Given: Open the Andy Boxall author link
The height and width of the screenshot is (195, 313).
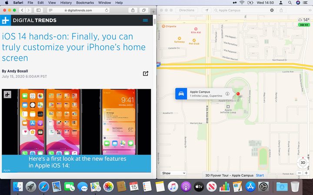Looking at the screenshot, I should 17,71.
